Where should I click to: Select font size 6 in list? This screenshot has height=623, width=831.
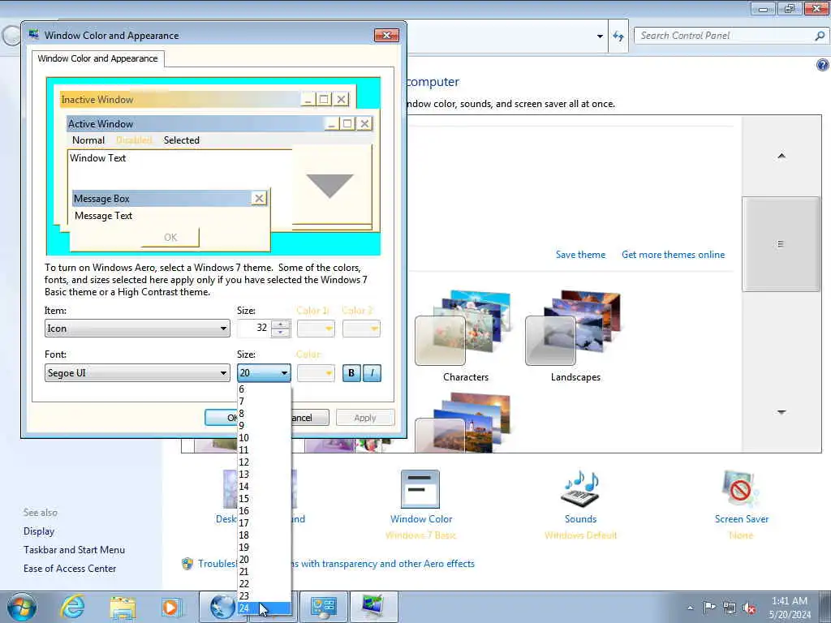[x=264, y=389]
